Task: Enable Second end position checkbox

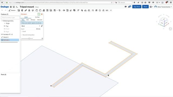Action: pyautogui.click(x=22, y=35)
